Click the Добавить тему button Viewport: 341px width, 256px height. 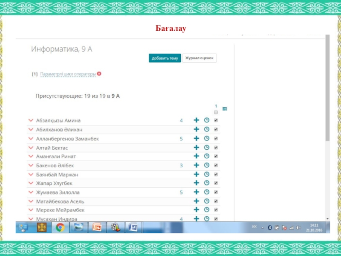(165, 58)
